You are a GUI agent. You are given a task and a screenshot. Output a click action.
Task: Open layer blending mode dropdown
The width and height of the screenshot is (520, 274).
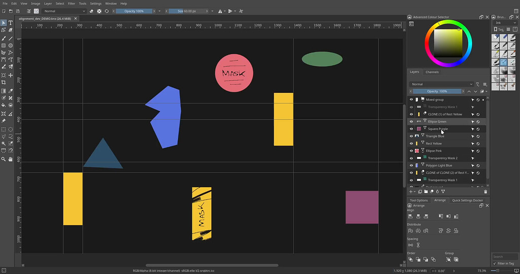[x=441, y=84]
